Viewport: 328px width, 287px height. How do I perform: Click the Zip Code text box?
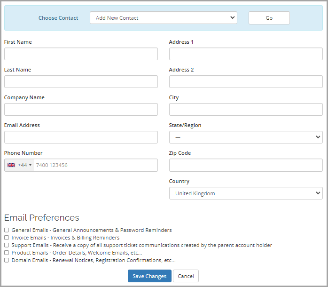245,165
